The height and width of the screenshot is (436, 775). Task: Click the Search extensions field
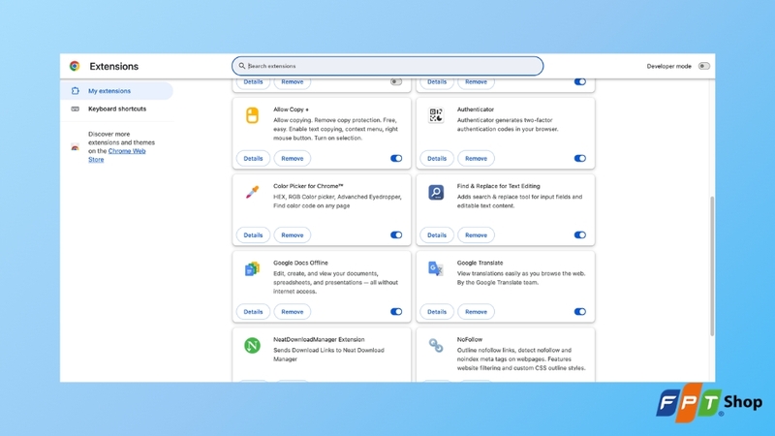387,66
